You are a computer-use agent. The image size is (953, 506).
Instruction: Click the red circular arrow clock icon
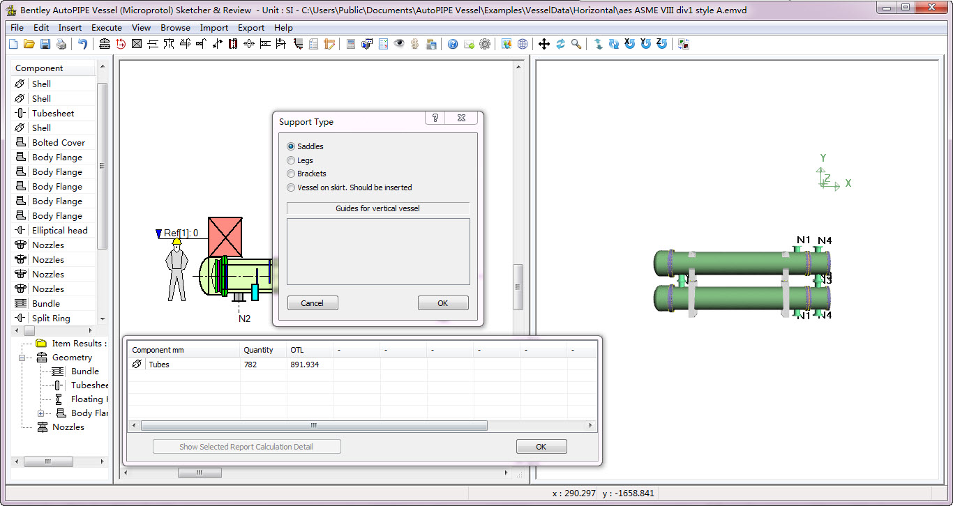click(121, 44)
